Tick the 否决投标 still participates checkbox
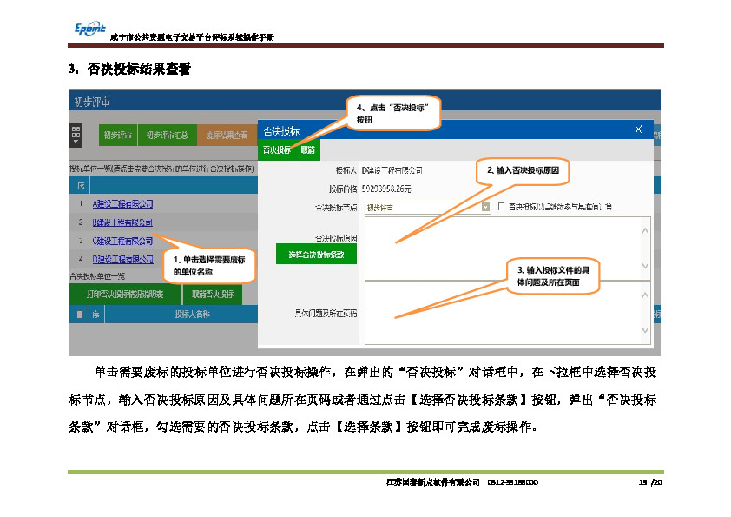 [x=500, y=207]
